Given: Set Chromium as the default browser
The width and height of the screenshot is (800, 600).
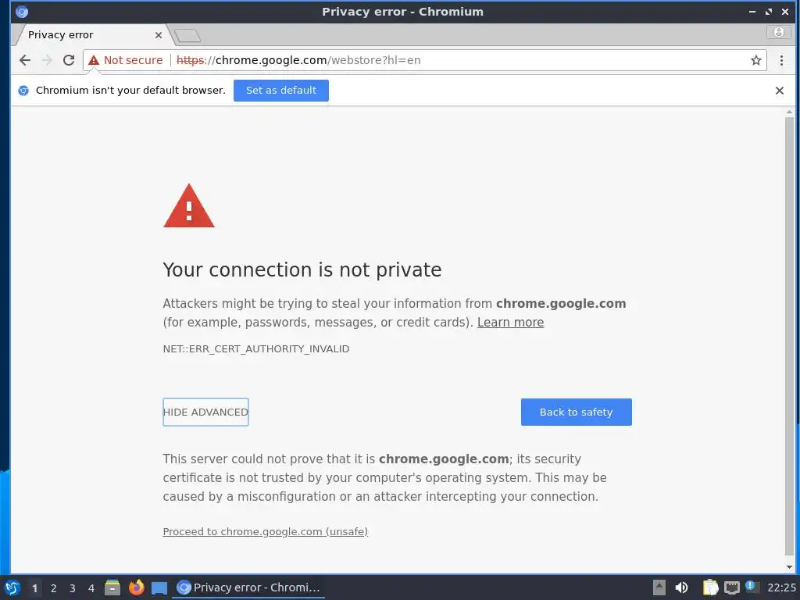Looking at the screenshot, I should 281,91.
